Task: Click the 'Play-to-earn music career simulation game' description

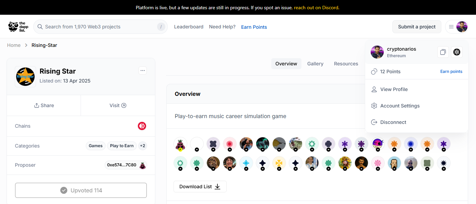Action: tap(230, 116)
